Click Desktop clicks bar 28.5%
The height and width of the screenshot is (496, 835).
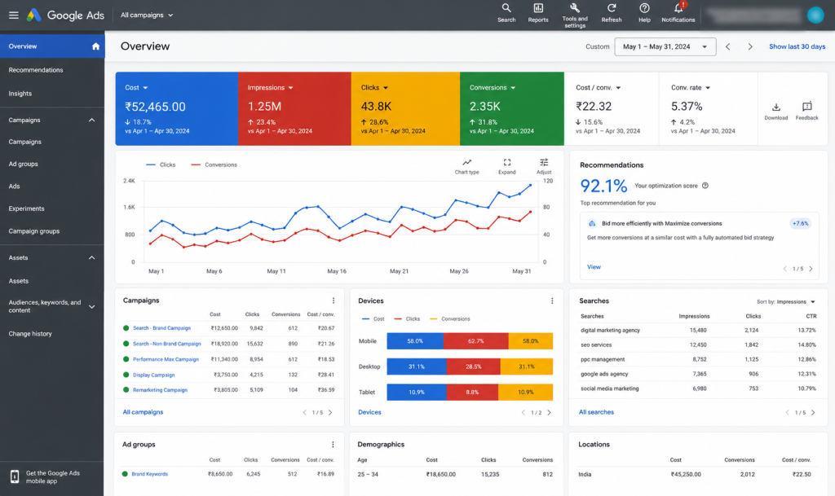pyautogui.click(x=474, y=367)
